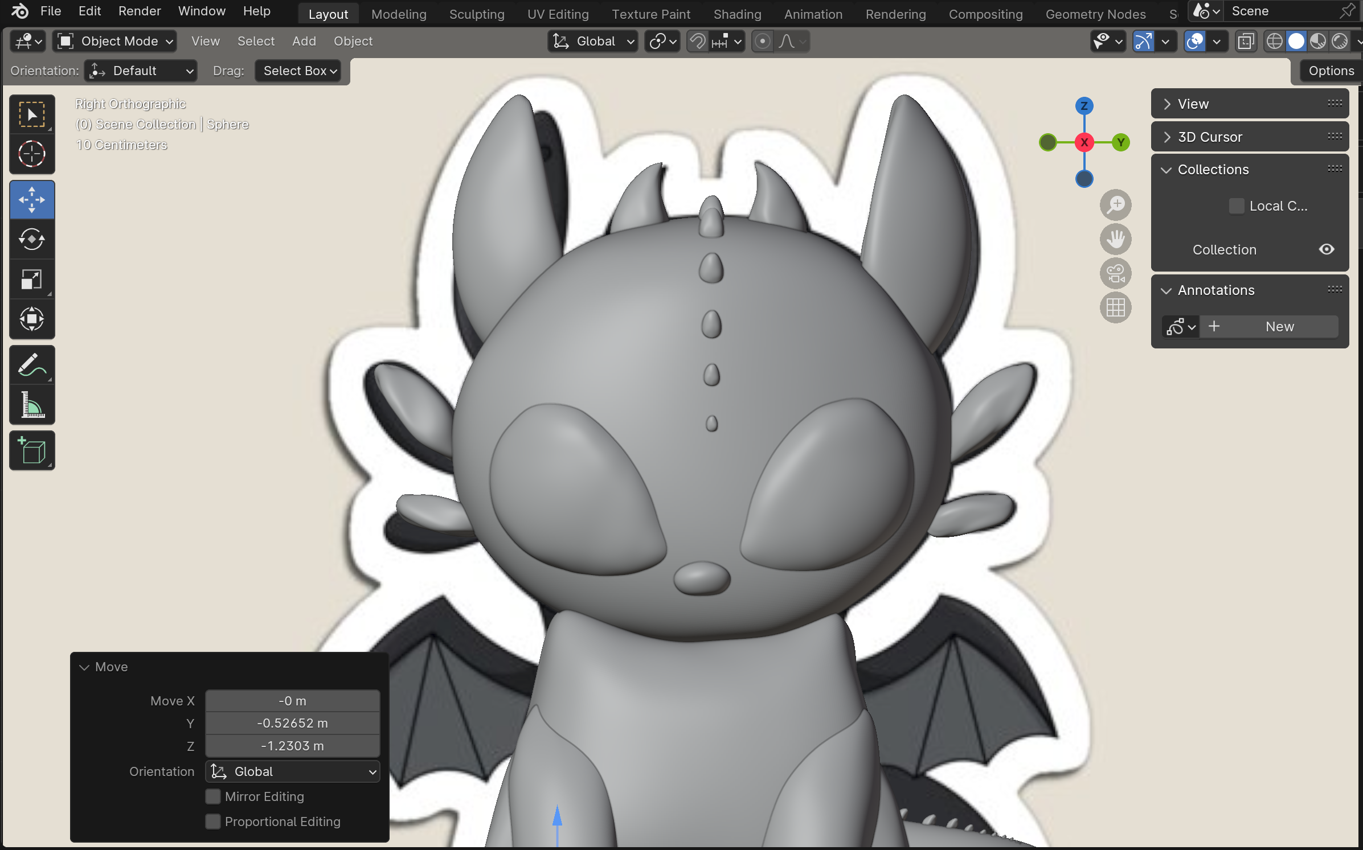Toggle proportional editing in header
Image resolution: width=1363 pixels, height=850 pixels.
pyautogui.click(x=763, y=41)
